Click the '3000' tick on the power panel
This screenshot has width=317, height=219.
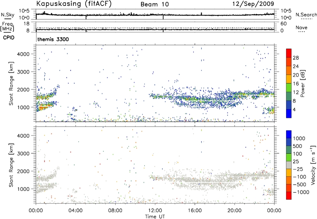coord(23,72)
